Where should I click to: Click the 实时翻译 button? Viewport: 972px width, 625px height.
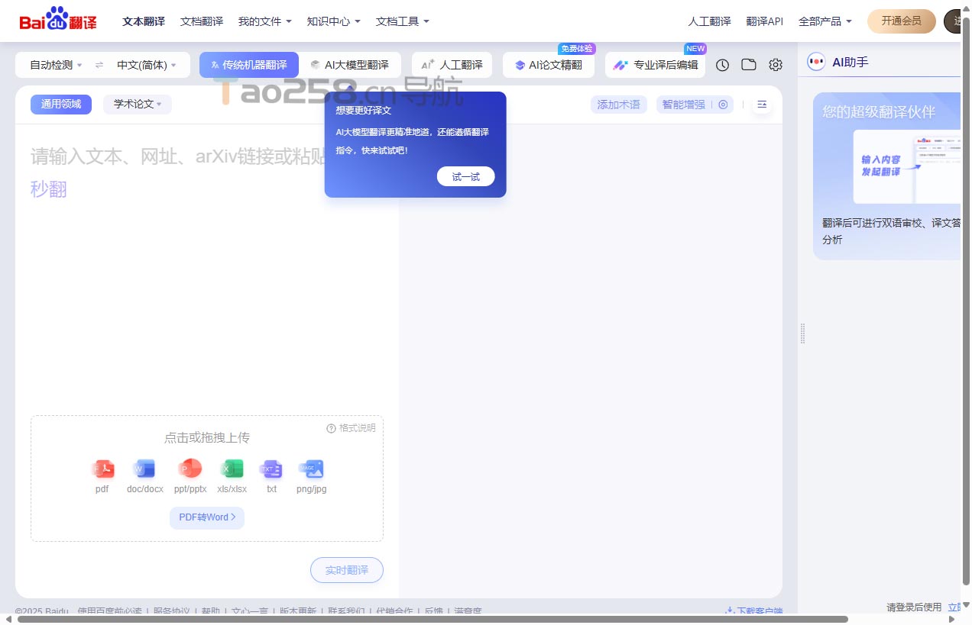(347, 570)
